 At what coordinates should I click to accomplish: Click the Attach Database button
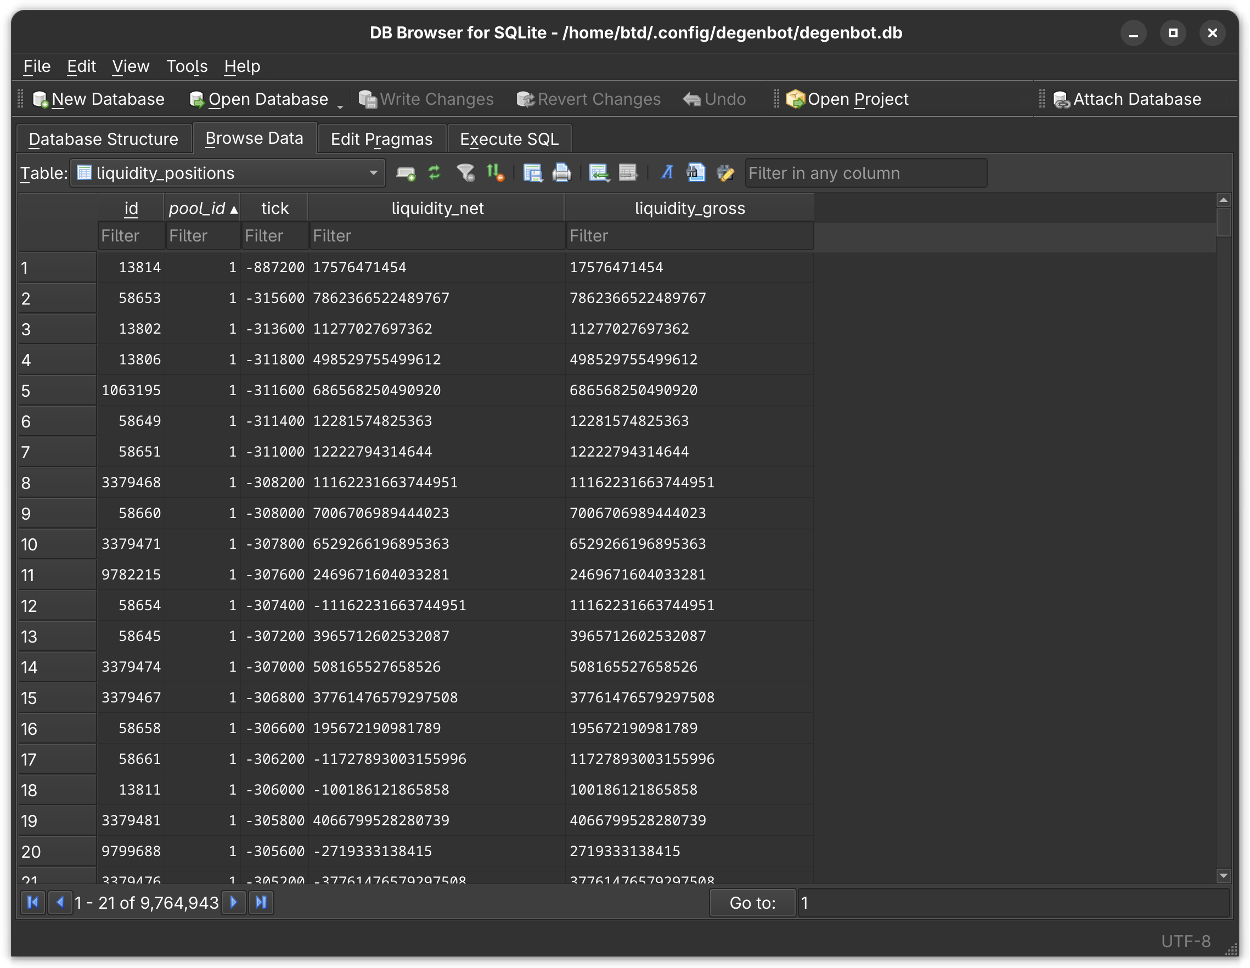point(1127,100)
